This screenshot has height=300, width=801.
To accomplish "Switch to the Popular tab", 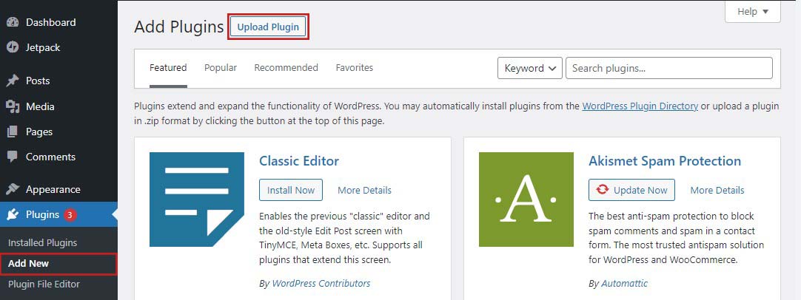I will point(220,68).
